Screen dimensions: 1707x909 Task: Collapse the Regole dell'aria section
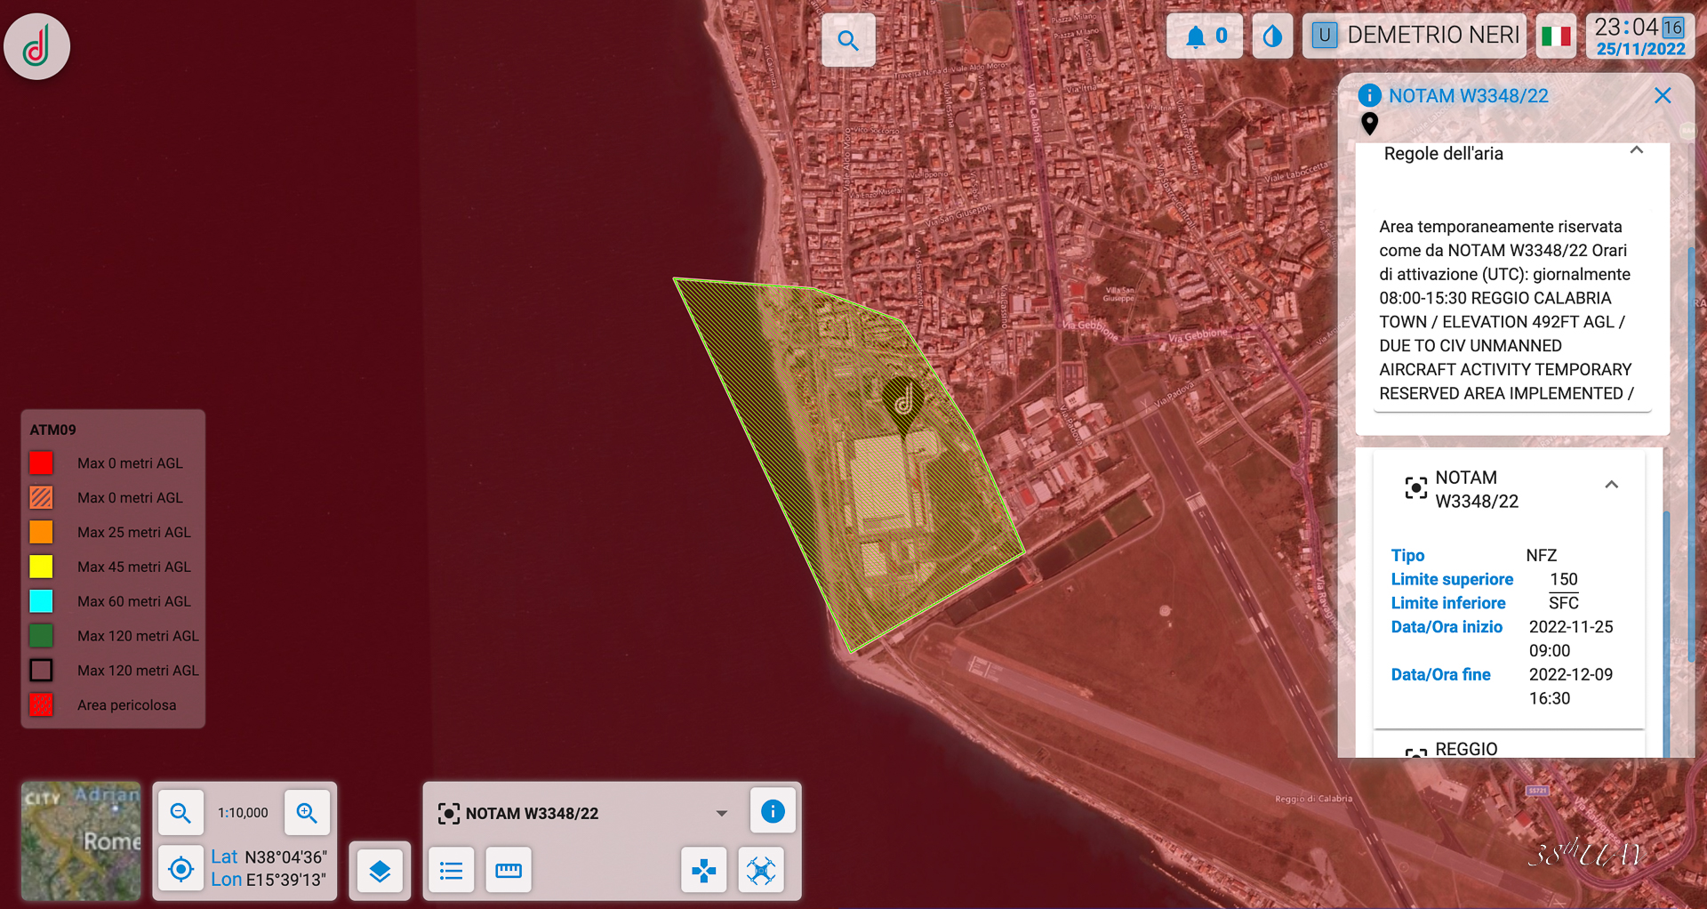[x=1636, y=151]
